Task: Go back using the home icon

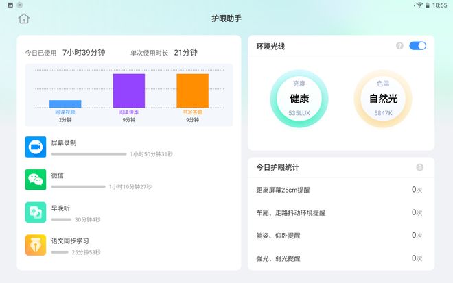Action: pos(24,19)
